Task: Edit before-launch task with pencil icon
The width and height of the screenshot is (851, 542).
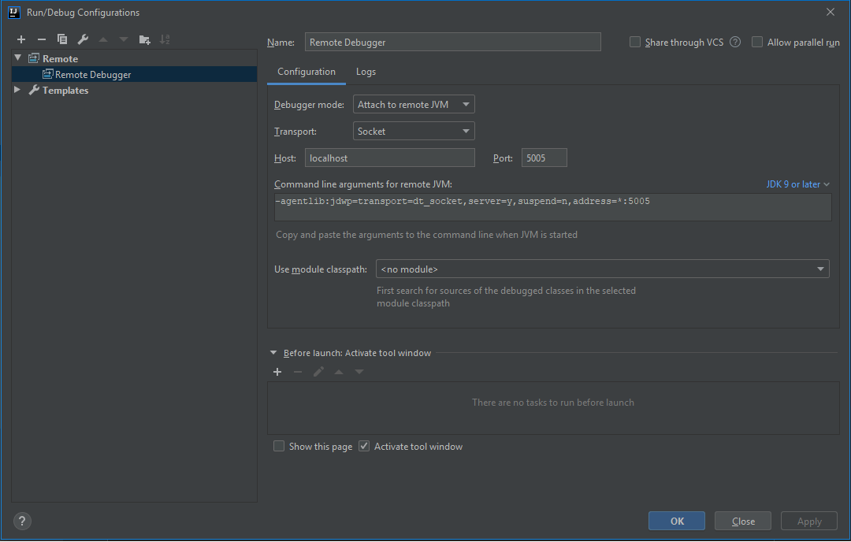Action: pyautogui.click(x=318, y=372)
